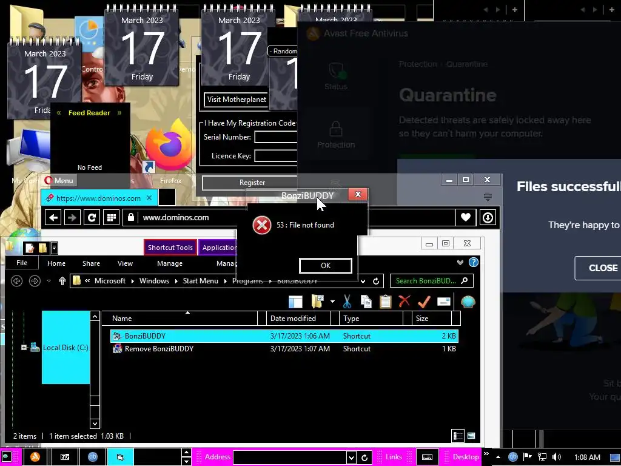Click the blue shell icon in toolbar
Image resolution: width=621 pixels, height=466 pixels.
(x=468, y=302)
